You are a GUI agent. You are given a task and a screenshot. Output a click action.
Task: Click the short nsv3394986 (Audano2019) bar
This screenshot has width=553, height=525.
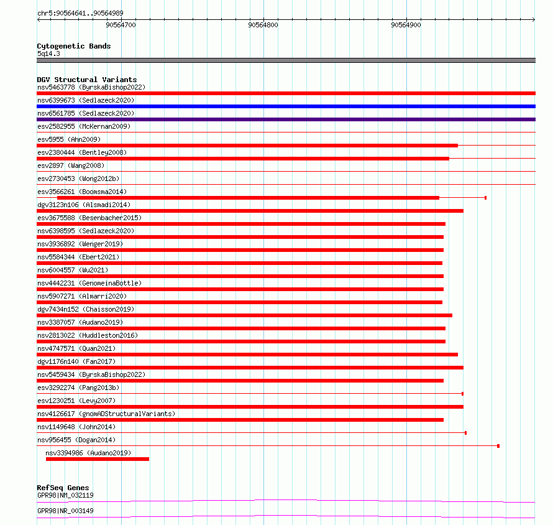tap(98, 459)
